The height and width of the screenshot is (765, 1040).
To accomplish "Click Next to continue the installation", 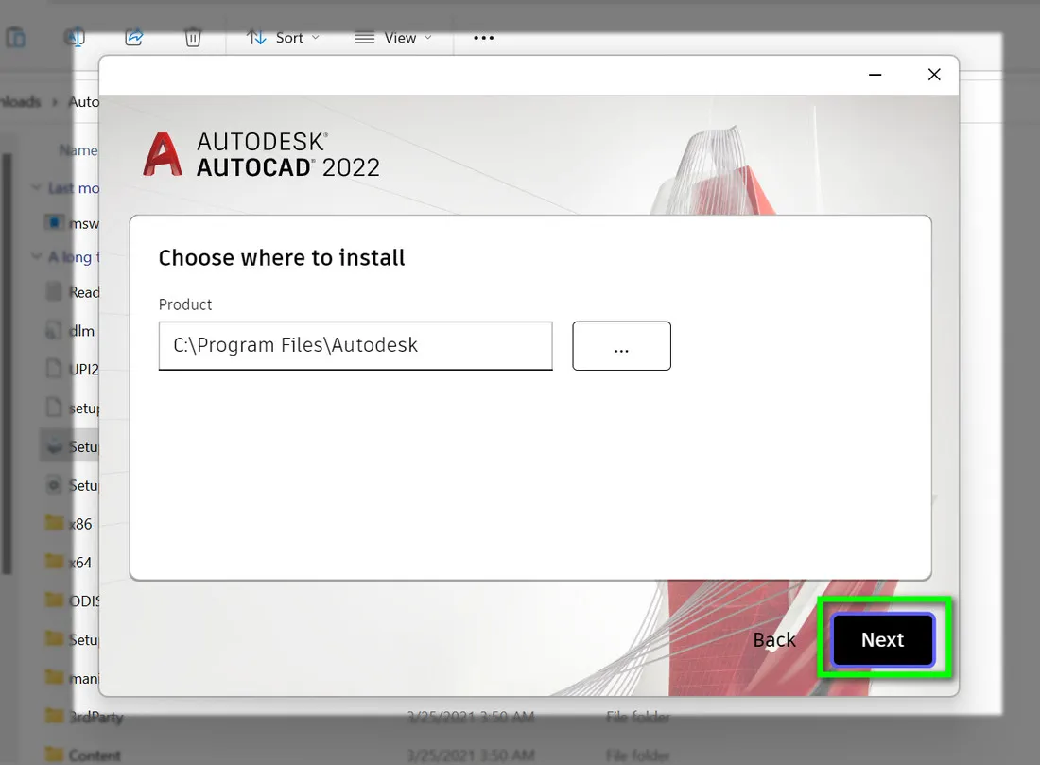I will [882, 639].
